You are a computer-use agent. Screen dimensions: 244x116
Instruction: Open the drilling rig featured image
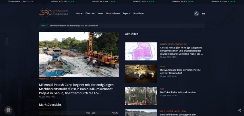79,54
